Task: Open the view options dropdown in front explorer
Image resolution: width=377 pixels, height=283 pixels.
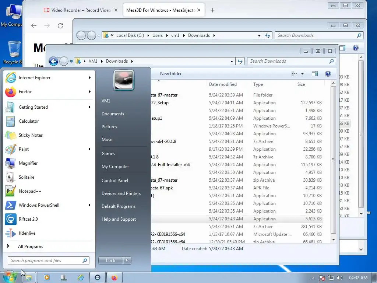Action: [x=303, y=74]
